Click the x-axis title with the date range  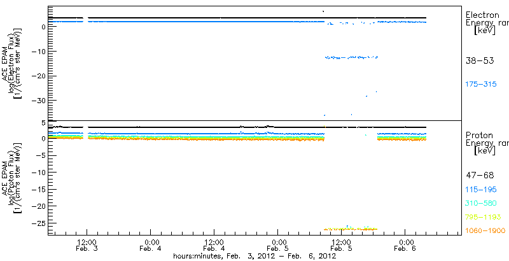tap(254, 257)
